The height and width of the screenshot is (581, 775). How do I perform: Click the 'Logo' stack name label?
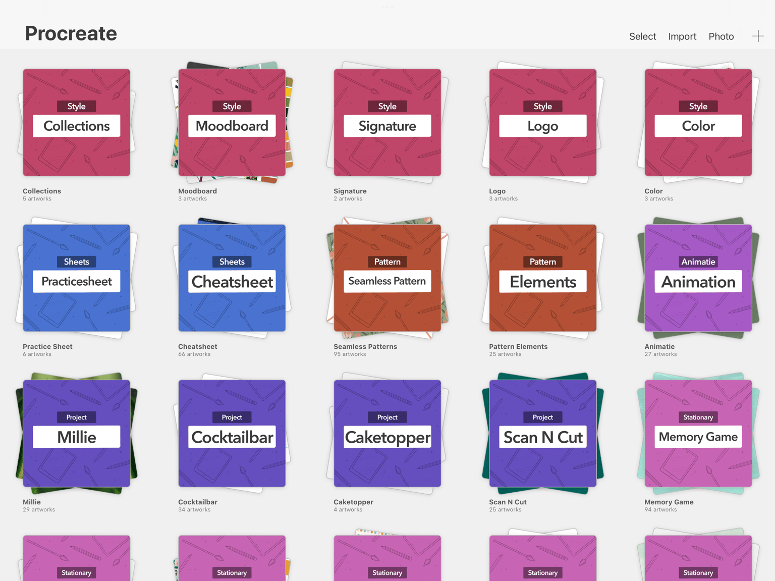point(497,191)
